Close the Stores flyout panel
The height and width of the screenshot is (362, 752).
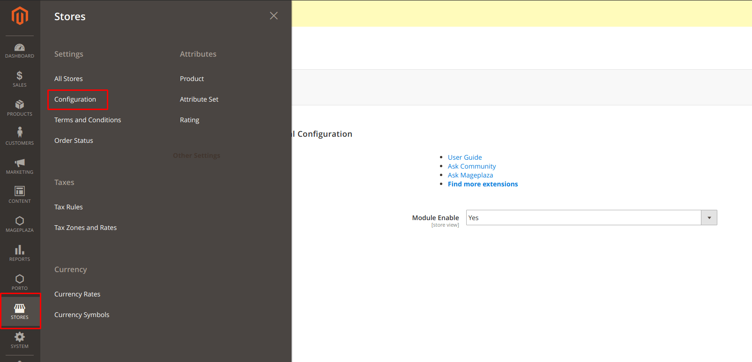pyautogui.click(x=274, y=16)
